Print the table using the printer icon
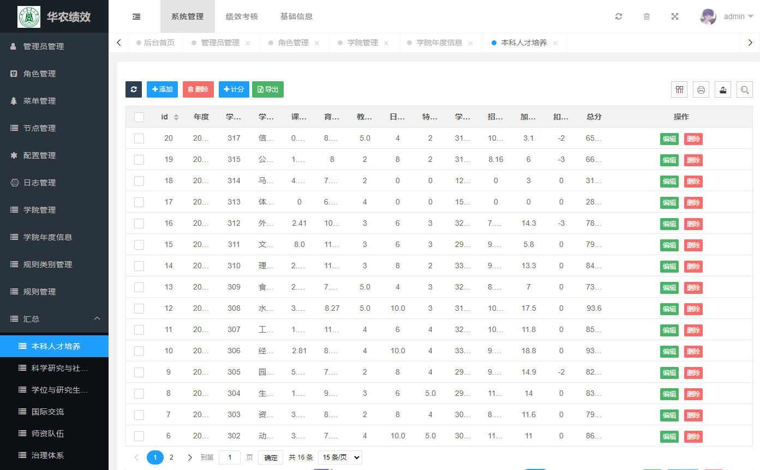The image size is (760, 470). pyautogui.click(x=701, y=90)
